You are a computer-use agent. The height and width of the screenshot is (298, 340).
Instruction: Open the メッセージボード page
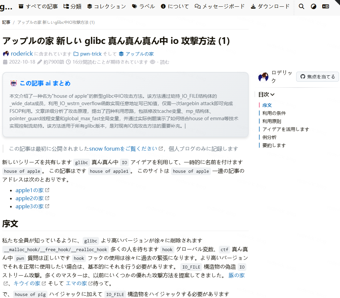point(221,6)
